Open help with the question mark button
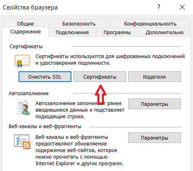This screenshot has width=193, height=171. [x=159, y=7]
